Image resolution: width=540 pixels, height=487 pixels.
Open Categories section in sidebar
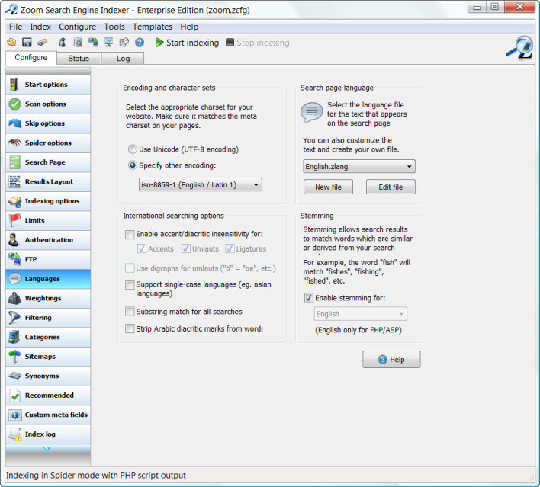48,338
